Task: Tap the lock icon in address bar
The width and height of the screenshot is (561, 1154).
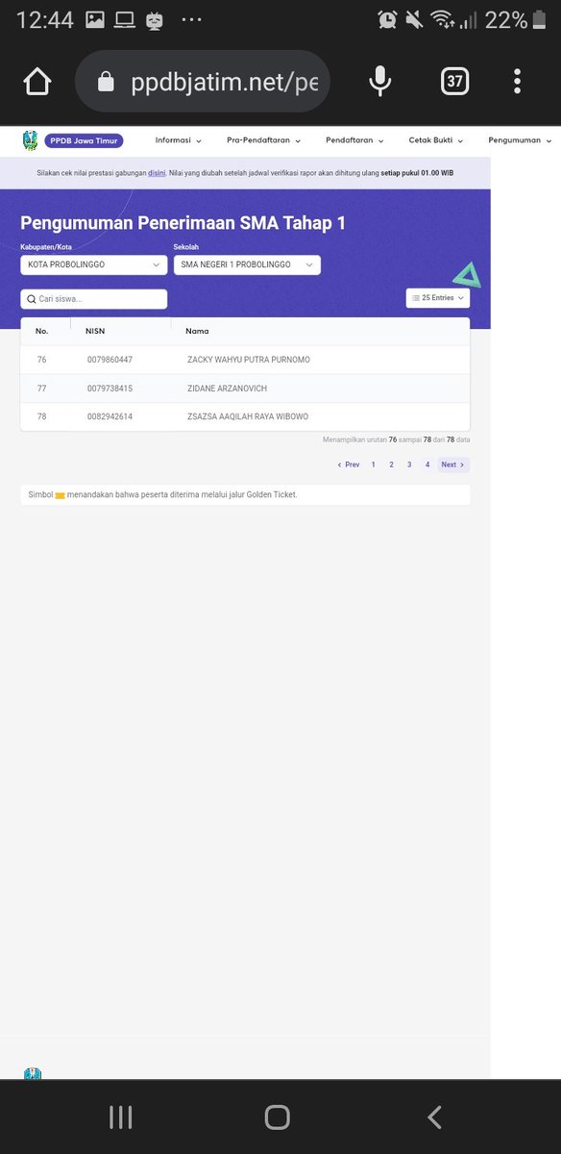Action: [x=108, y=83]
